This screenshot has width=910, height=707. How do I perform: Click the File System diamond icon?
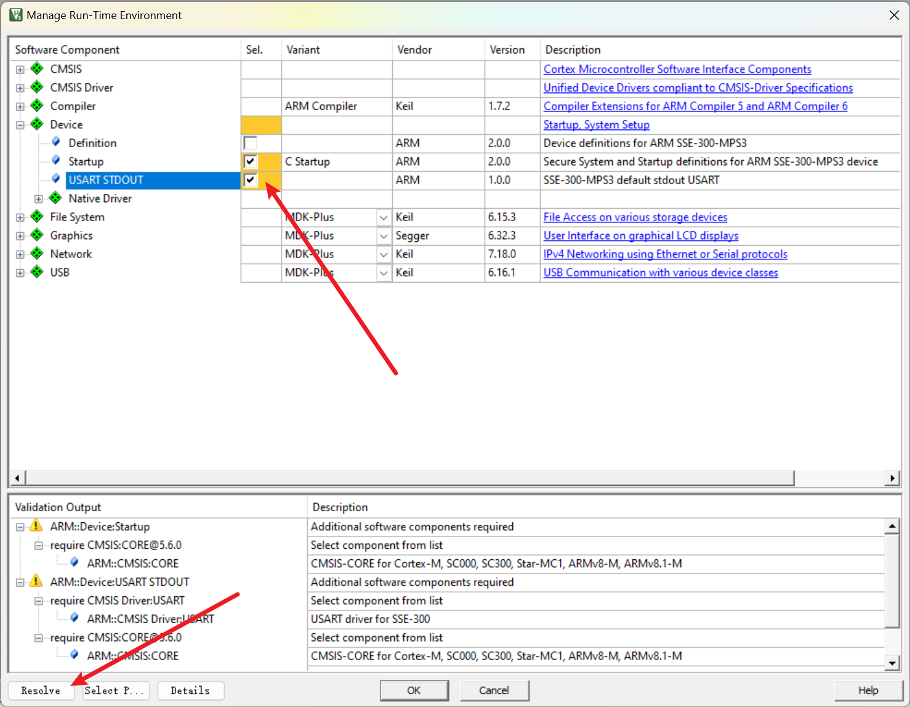pyautogui.click(x=37, y=216)
